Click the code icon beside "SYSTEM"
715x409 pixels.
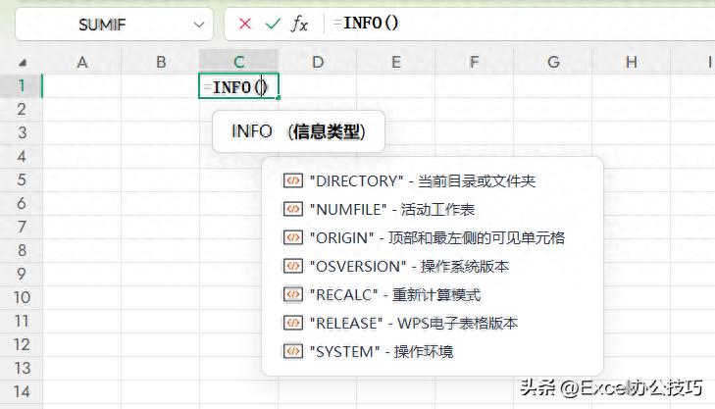coord(292,351)
